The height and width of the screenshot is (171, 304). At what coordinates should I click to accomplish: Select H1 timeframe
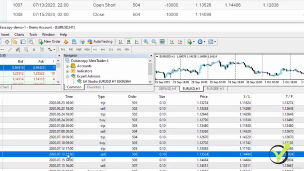(x=95, y=49)
